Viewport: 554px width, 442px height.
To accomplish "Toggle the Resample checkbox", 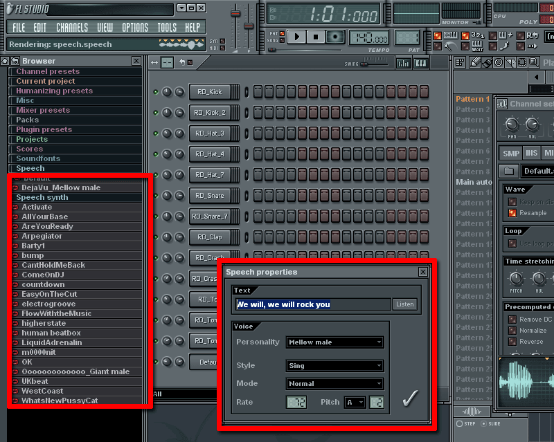I will tap(512, 213).
